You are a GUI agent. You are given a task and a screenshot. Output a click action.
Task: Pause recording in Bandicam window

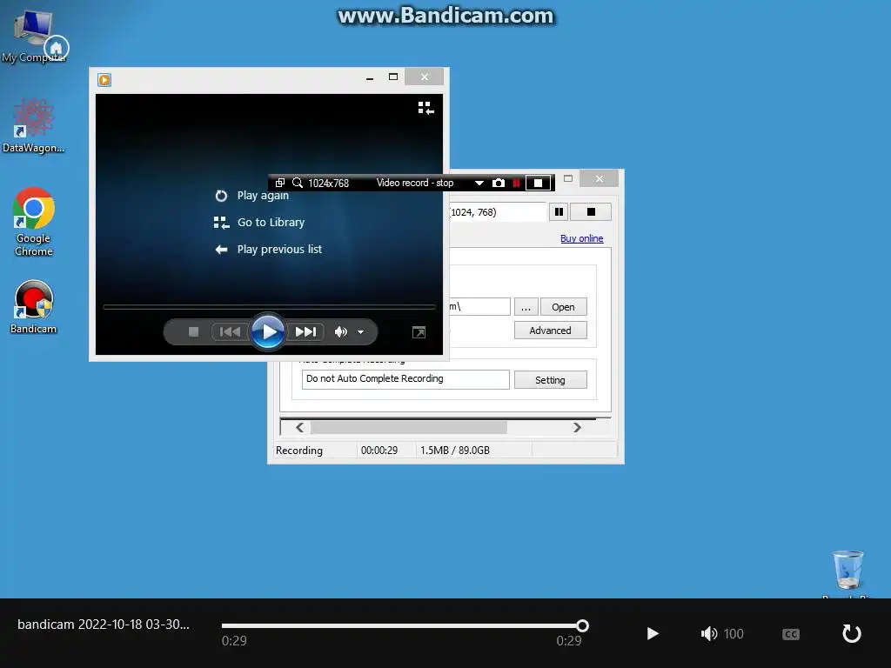559,212
